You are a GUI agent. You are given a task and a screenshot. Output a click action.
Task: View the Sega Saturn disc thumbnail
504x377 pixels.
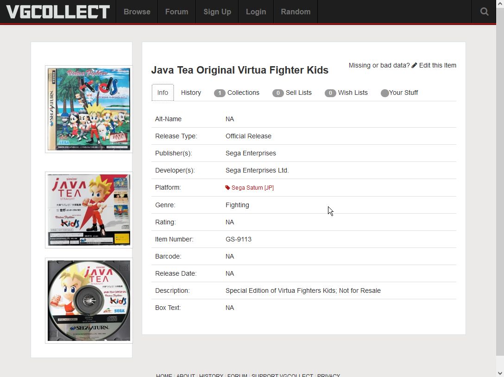[88, 300]
